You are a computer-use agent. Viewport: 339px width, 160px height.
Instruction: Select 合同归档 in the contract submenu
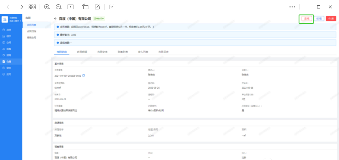click(31, 31)
